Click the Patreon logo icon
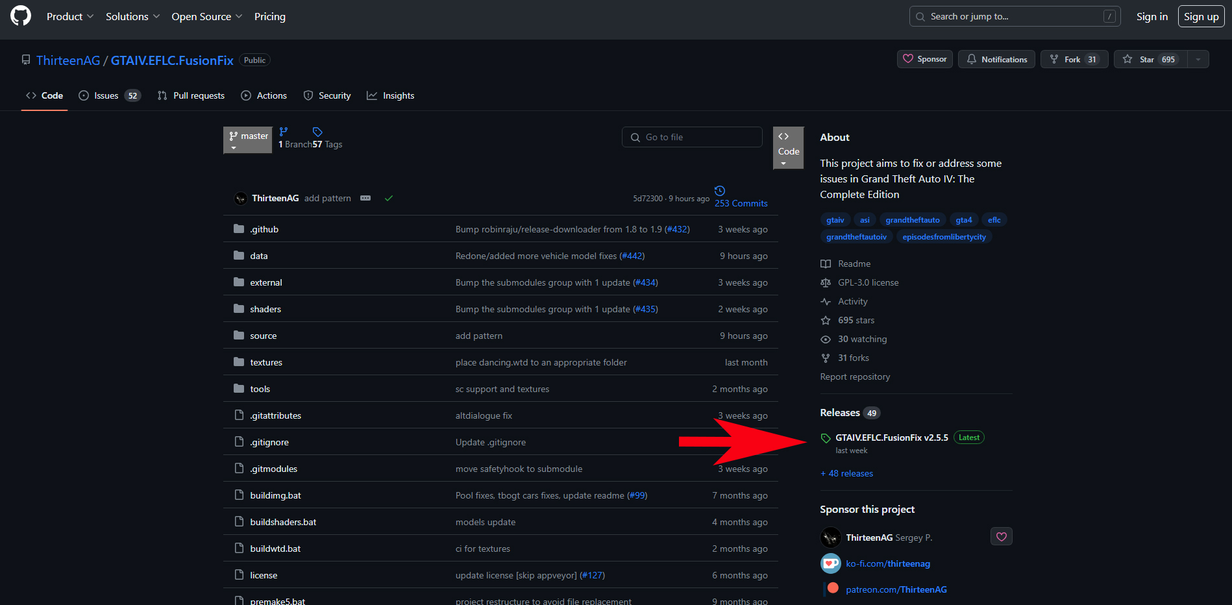The image size is (1232, 605). pyautogui.click(x=832, y=588)
